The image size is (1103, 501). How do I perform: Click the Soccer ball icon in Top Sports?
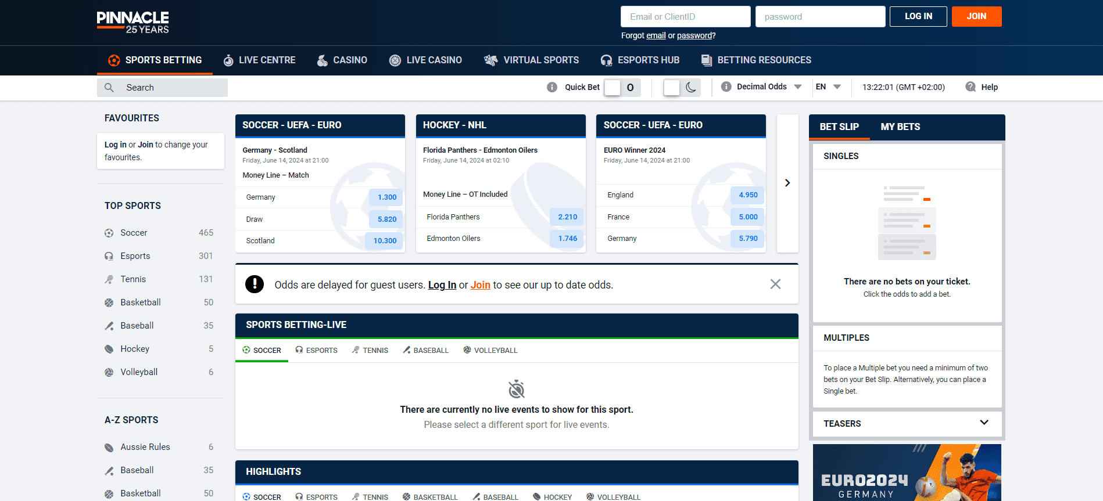point(109,233)
